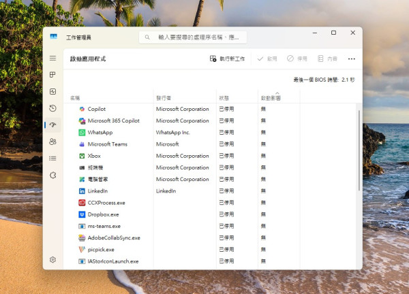Image resolution: width=409 pixels, height=294 pixels.
Task: Click the WhatsApp icon
Action: tap(82, 132)
